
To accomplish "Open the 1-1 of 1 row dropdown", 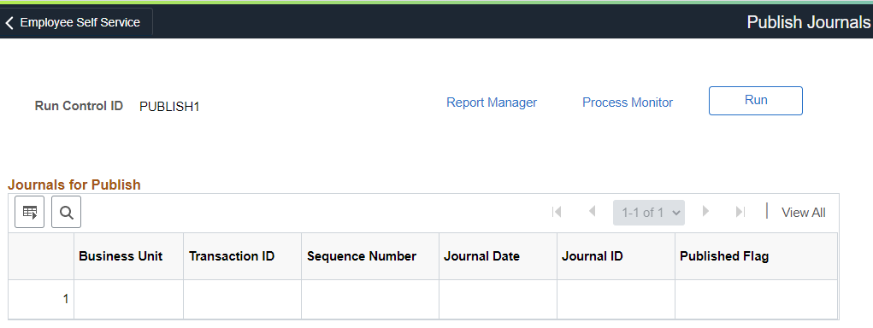I will click(x=649, y=213).
